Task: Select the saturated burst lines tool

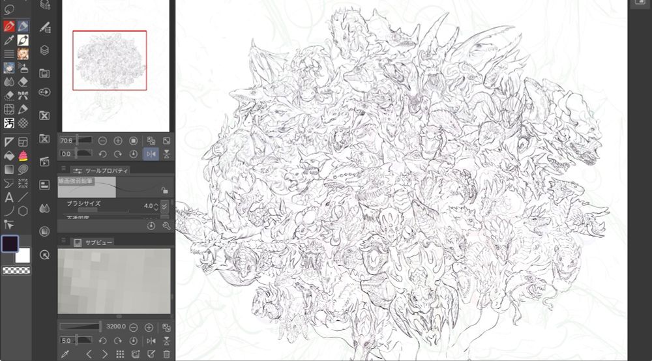Action: (x=23, y=183)
